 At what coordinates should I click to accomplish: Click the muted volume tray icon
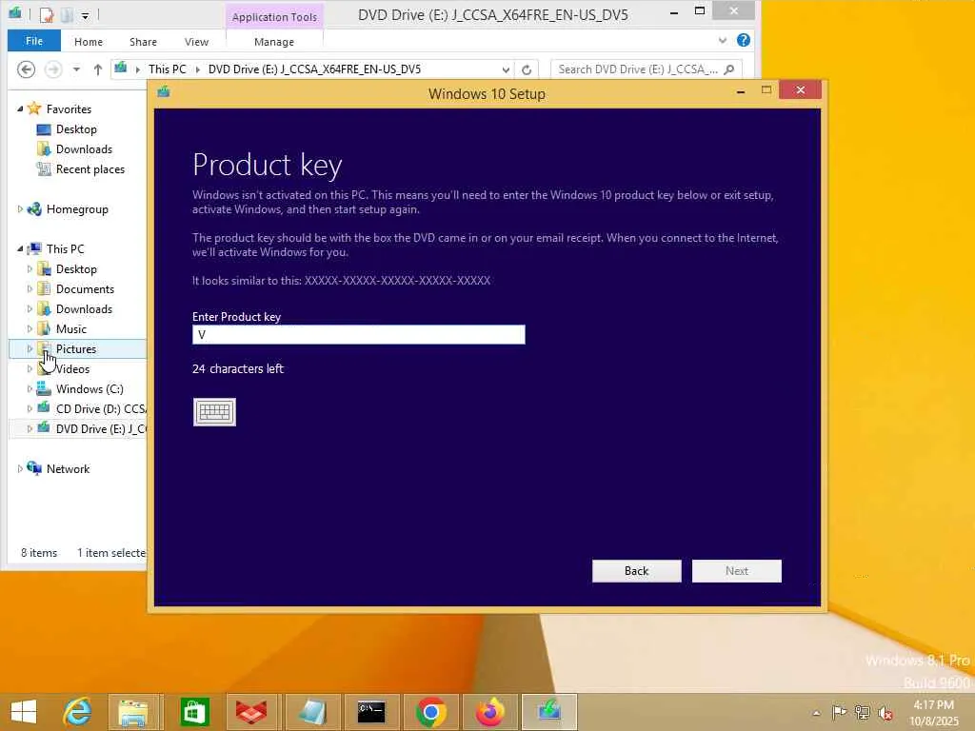pos(885,712)
